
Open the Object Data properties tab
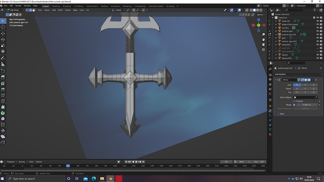tap(270, 130)
